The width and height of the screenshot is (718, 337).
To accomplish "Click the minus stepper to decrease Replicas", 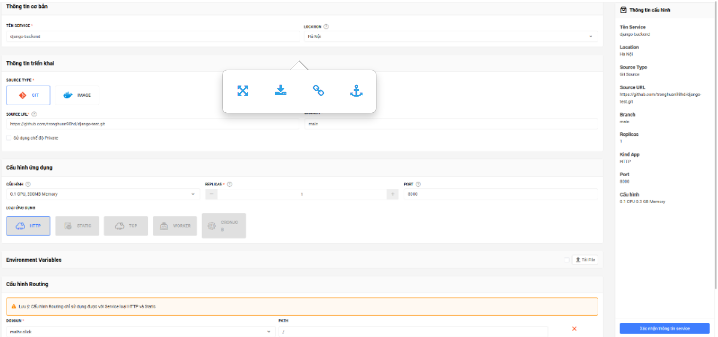I will [211, 194].
